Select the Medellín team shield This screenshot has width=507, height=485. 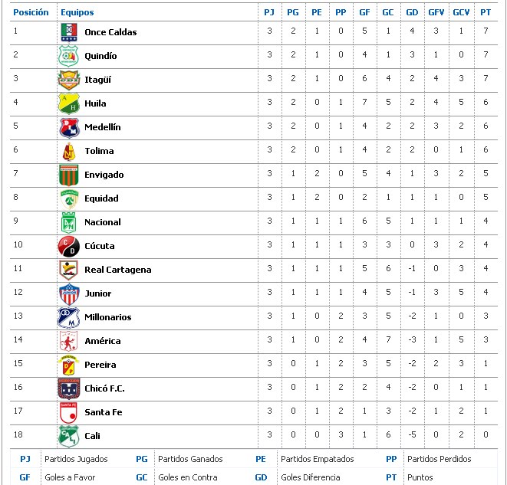[x=69, y=127]
